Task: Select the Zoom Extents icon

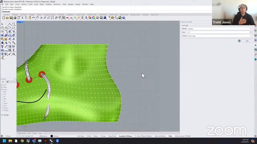Action: pos(53,18)
